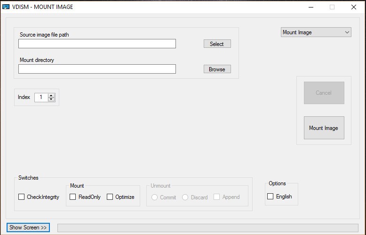Focus the Mount directory input field
Screen dimensions: 366x235
[x=97, y=69]
